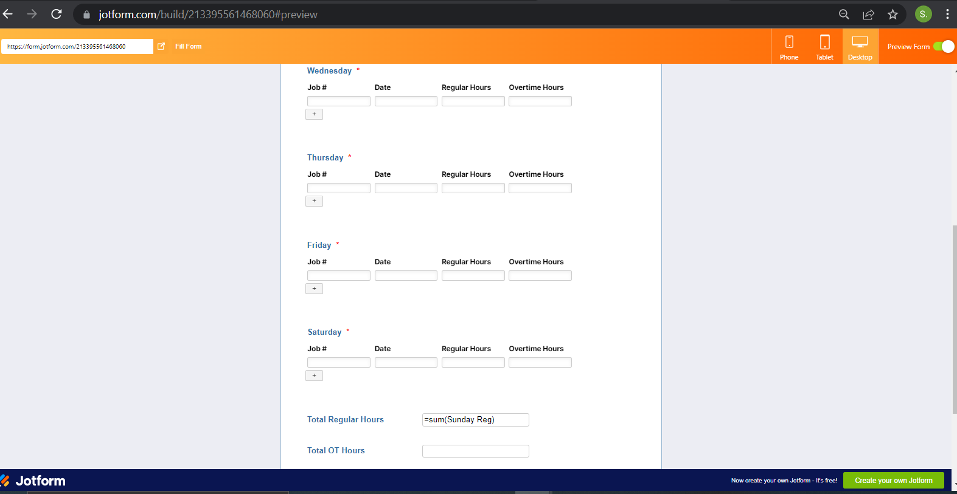This screenshot has width=957, height=494.
Task: Click the Total OT Hours field
Action: [475, 451]
